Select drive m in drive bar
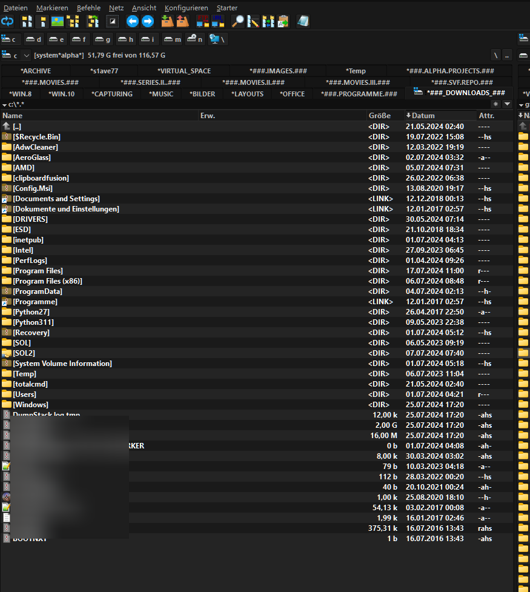Screen dimensions: 530x592 (x=173, y=39)
